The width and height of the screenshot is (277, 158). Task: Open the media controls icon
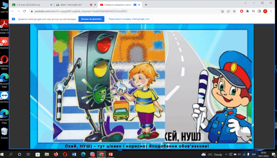(x=253, y=11)
